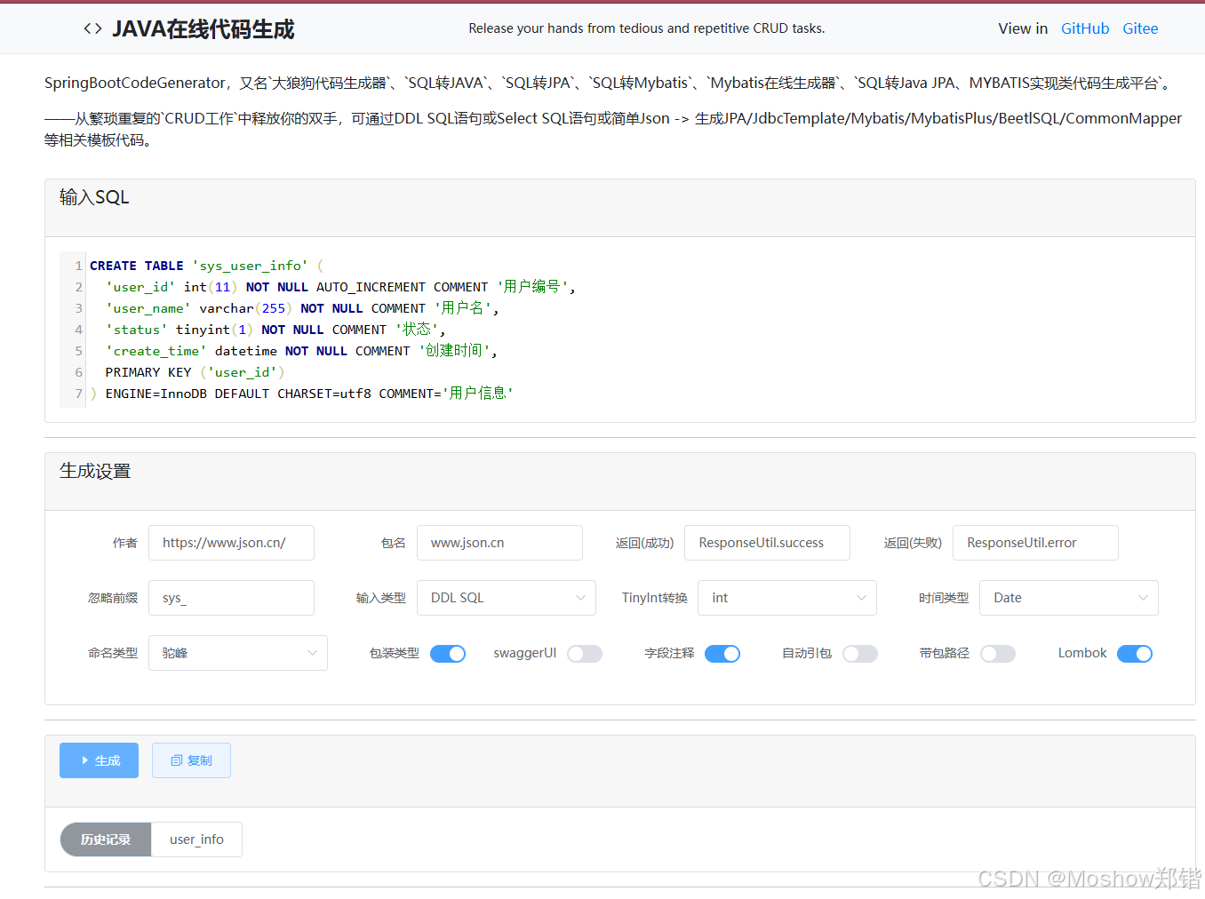Click the play icon on 生成 button

click(x=85, y=760)
